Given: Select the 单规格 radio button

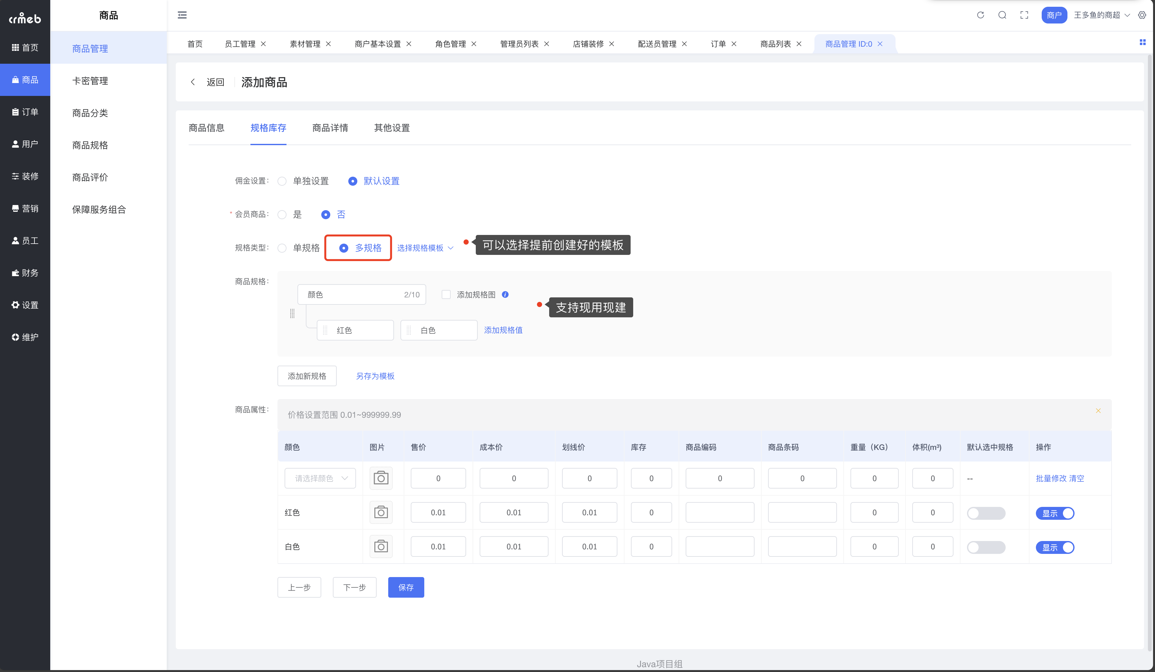Looking at the screenshot, I should [x=282, y=247].
